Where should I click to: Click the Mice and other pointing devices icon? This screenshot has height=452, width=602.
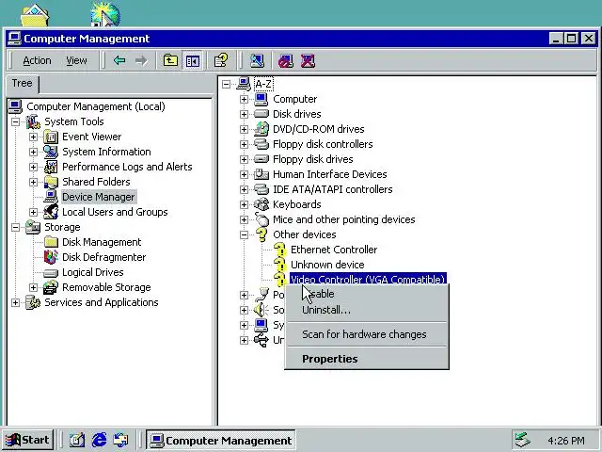coord(261,219)
